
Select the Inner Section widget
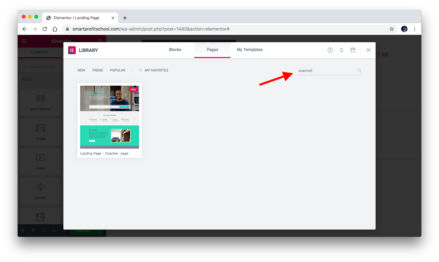click(x=40, y=102)
